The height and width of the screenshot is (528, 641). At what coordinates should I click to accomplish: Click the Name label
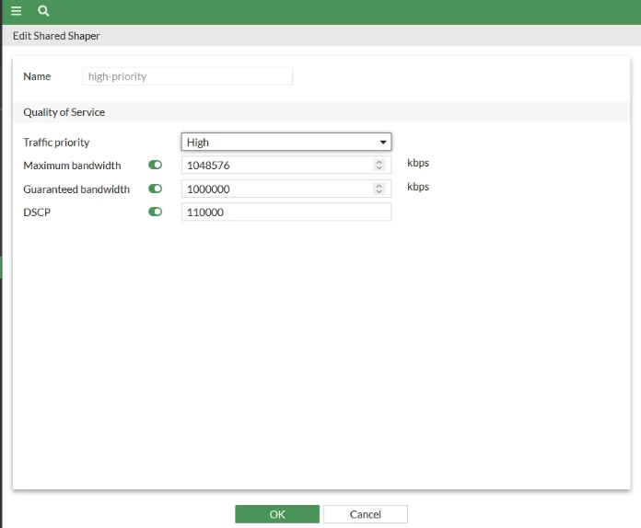[37, 76]
